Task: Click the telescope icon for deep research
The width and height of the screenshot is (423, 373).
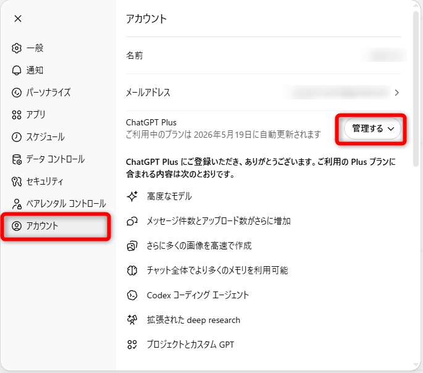Action: (x=132, y=320)
